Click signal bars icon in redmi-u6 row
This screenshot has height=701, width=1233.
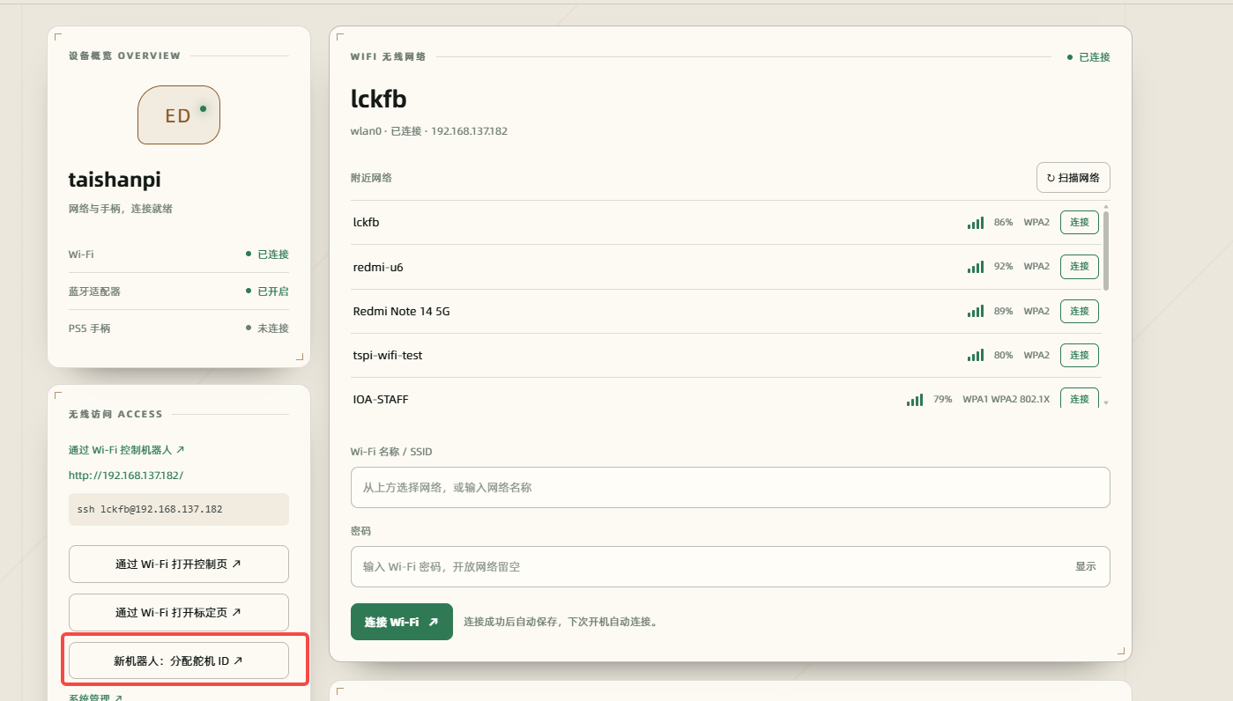(976, 267)
